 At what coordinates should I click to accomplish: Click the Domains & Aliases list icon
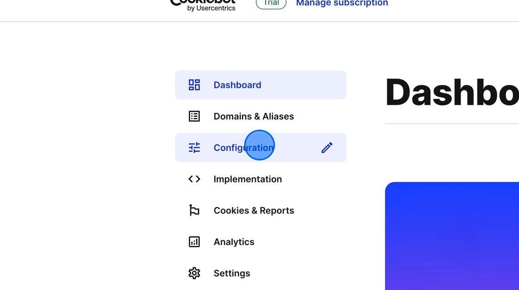(194, 116)
